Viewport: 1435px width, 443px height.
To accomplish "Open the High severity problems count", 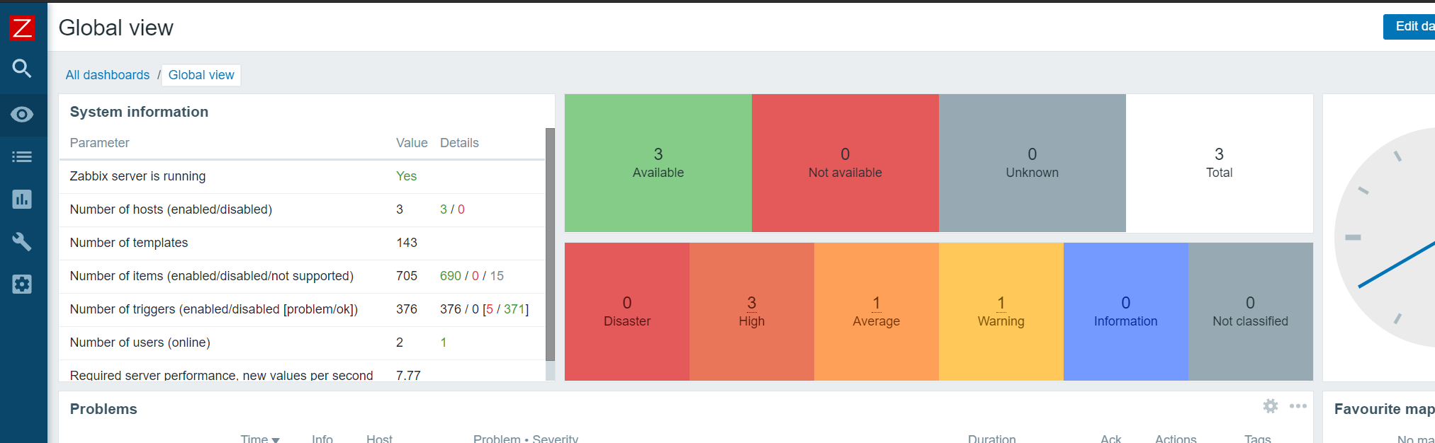I will point(752,304).
